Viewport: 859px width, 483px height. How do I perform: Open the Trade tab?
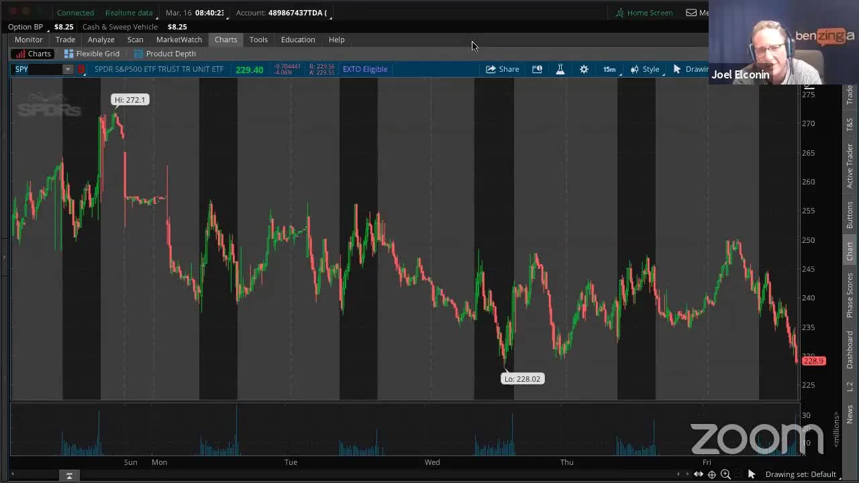coord(65,40)
